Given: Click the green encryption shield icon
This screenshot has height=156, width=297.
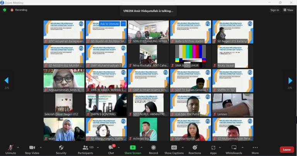Looking at the screenshot, I should 5,10.
